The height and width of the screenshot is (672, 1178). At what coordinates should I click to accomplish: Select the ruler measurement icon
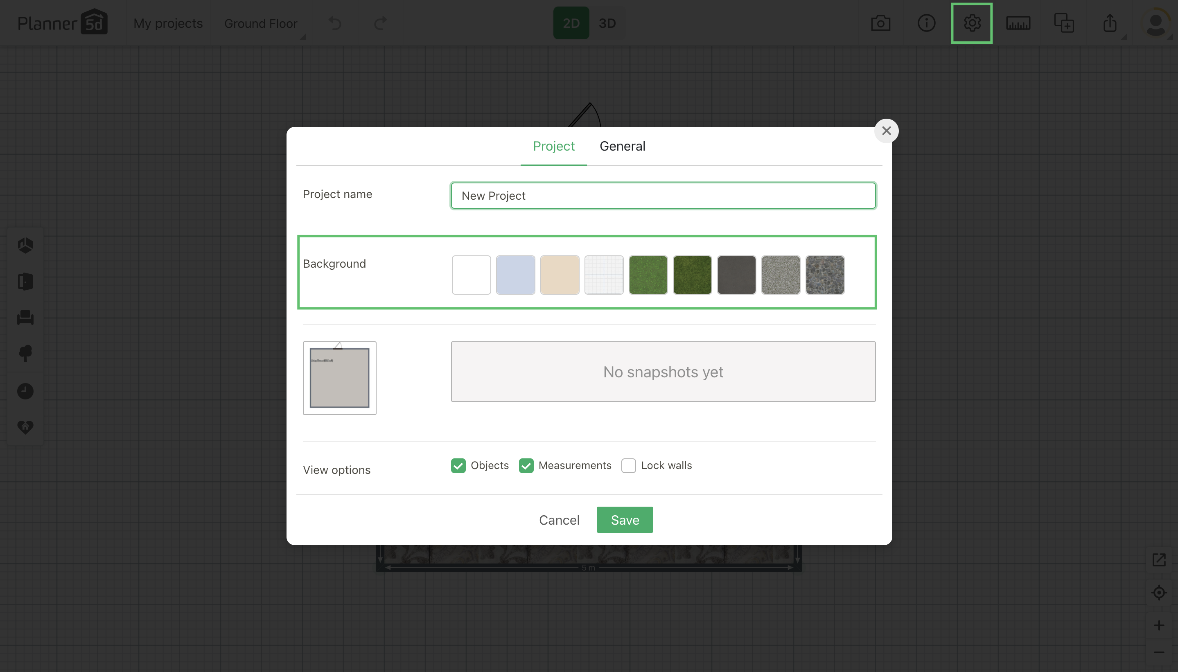pos(1018,23)
